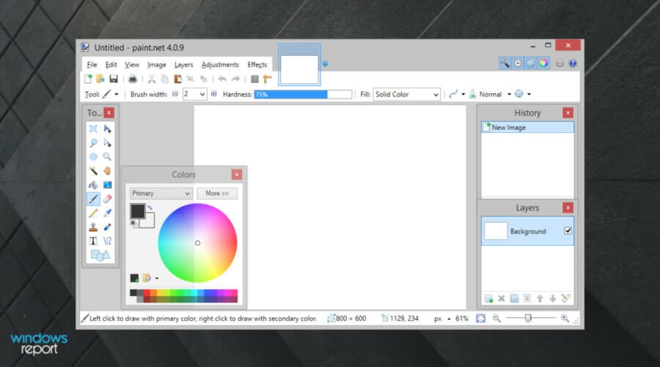Click the Help question mark icon
Image resolution: width=660 pixels, height=367 pixels.
[x=573, y=63]
